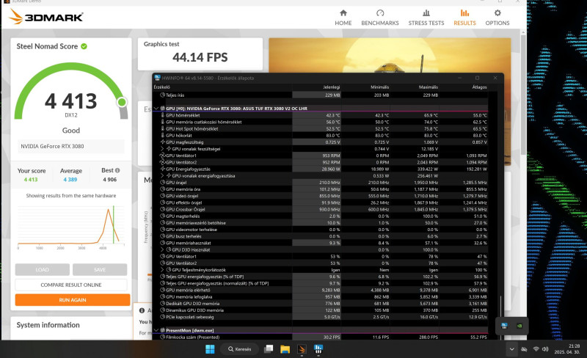Select the GPU memória óra row
587x358 pixels.
point(321,189)
